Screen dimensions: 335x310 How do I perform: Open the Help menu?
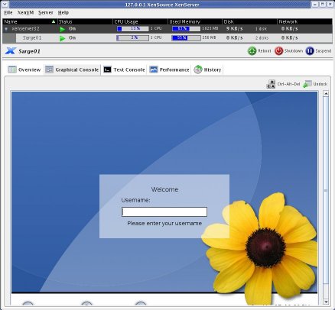(x=63, y=12)
